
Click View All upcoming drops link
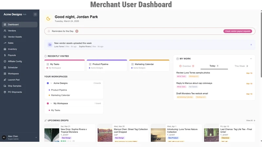pos(251,121)
